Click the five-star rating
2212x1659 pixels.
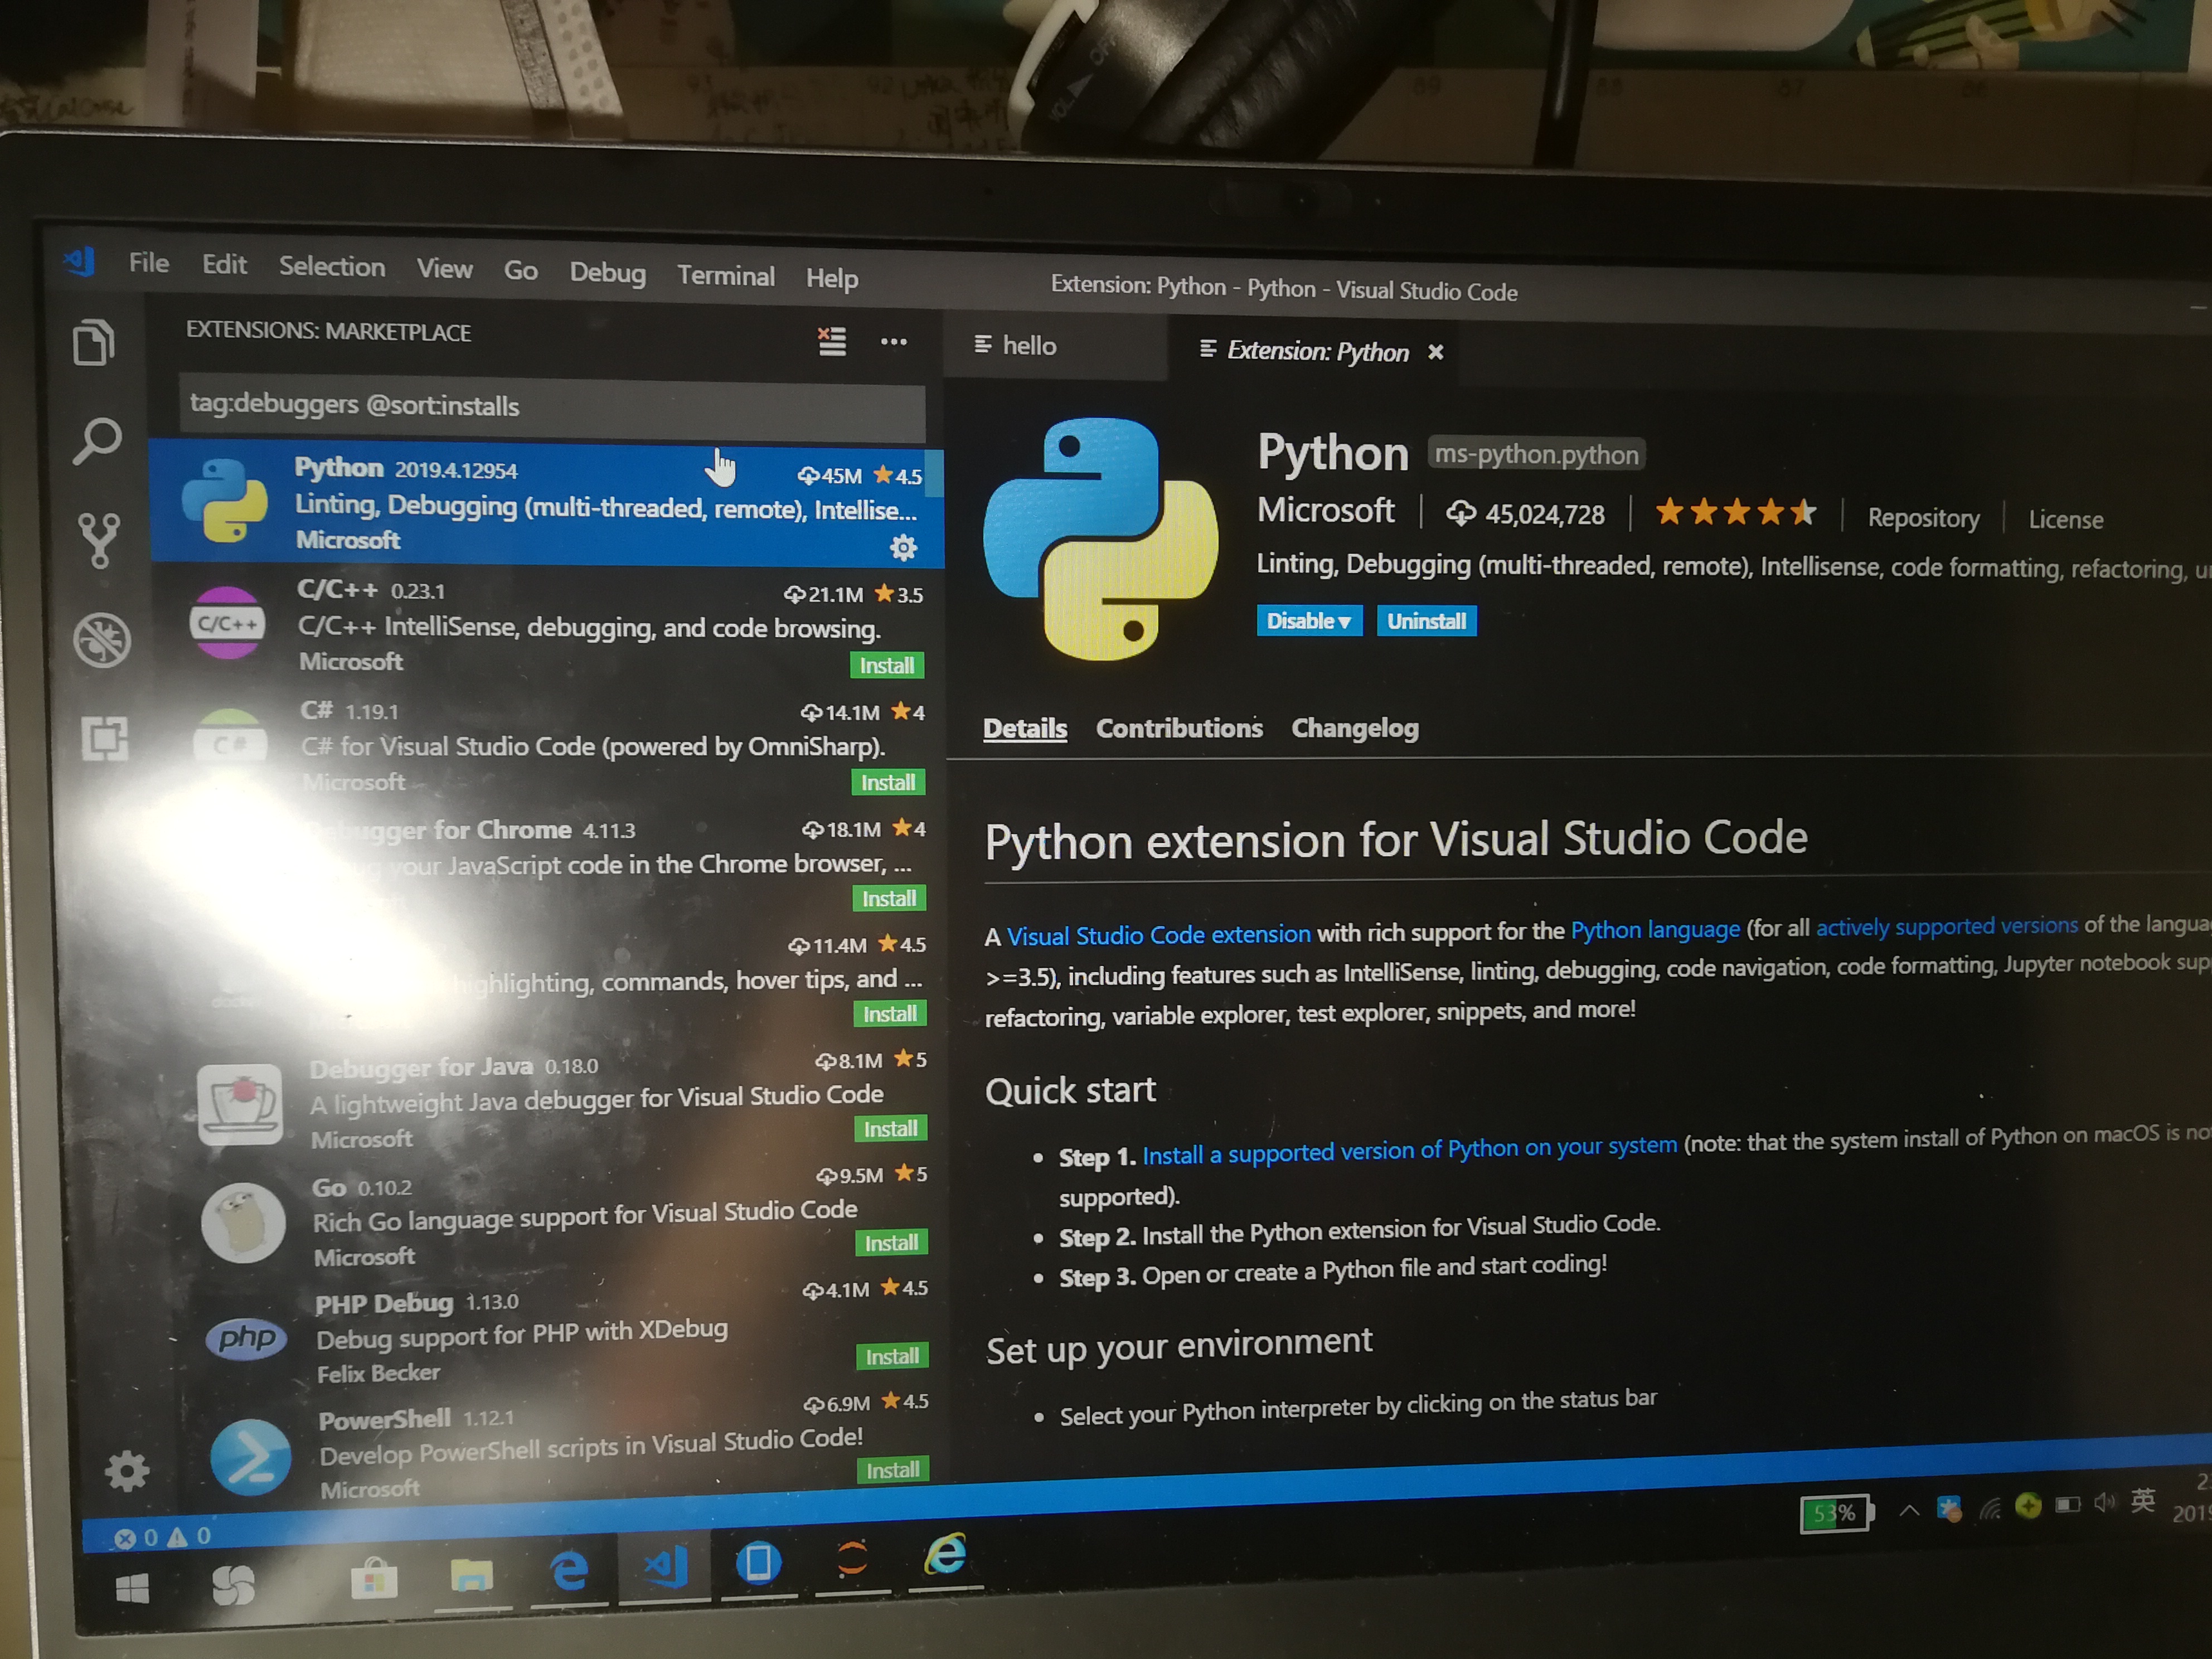1735,513
